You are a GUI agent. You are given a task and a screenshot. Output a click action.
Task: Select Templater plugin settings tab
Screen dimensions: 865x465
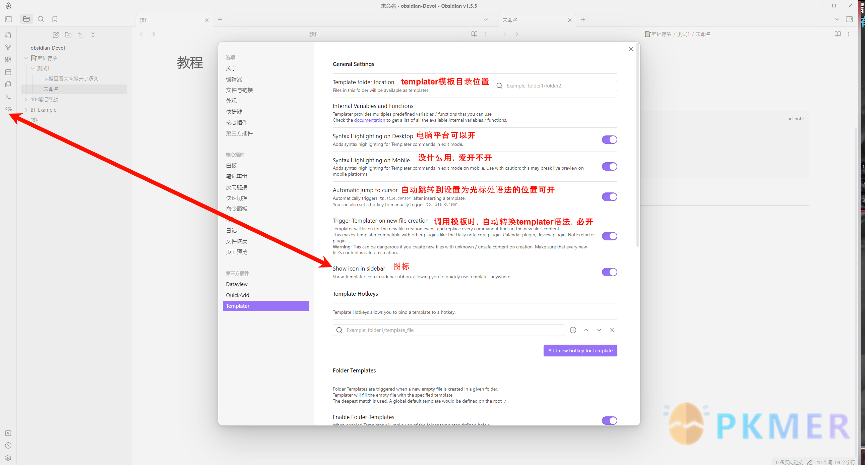266,306
